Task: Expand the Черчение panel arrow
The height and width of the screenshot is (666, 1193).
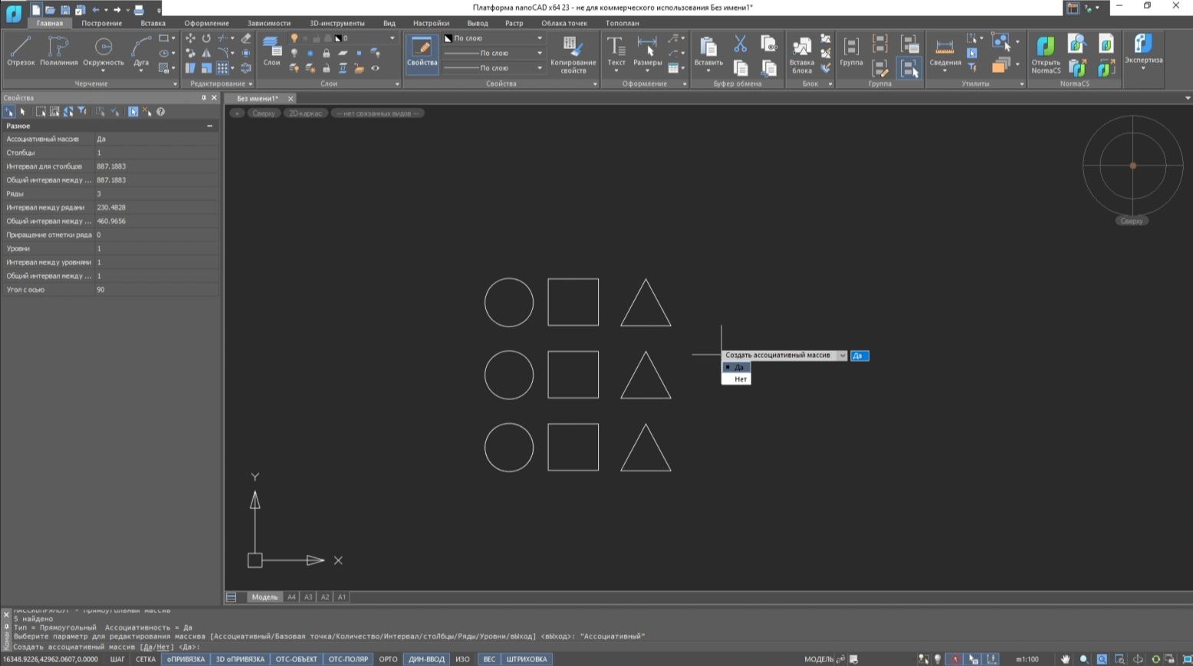Action: [175, 84]
